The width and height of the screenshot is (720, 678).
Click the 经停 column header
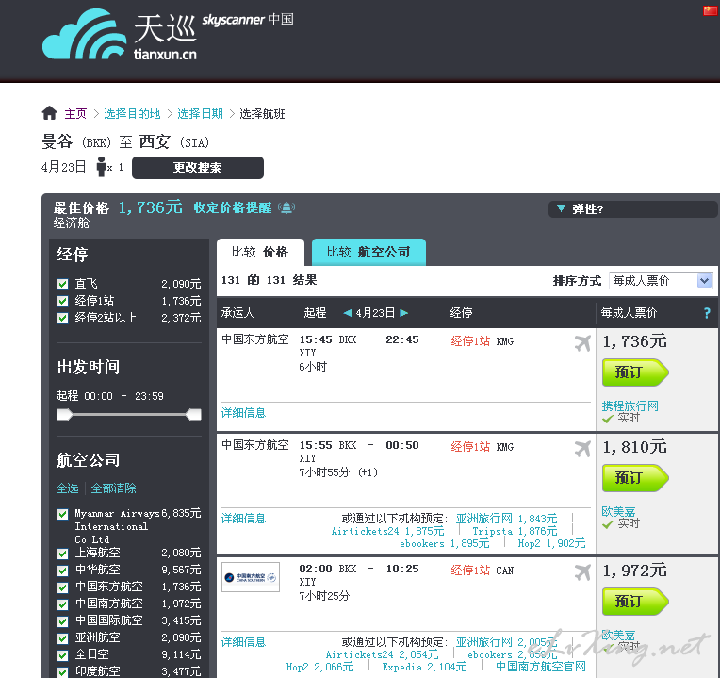click(x=461, y=313)
